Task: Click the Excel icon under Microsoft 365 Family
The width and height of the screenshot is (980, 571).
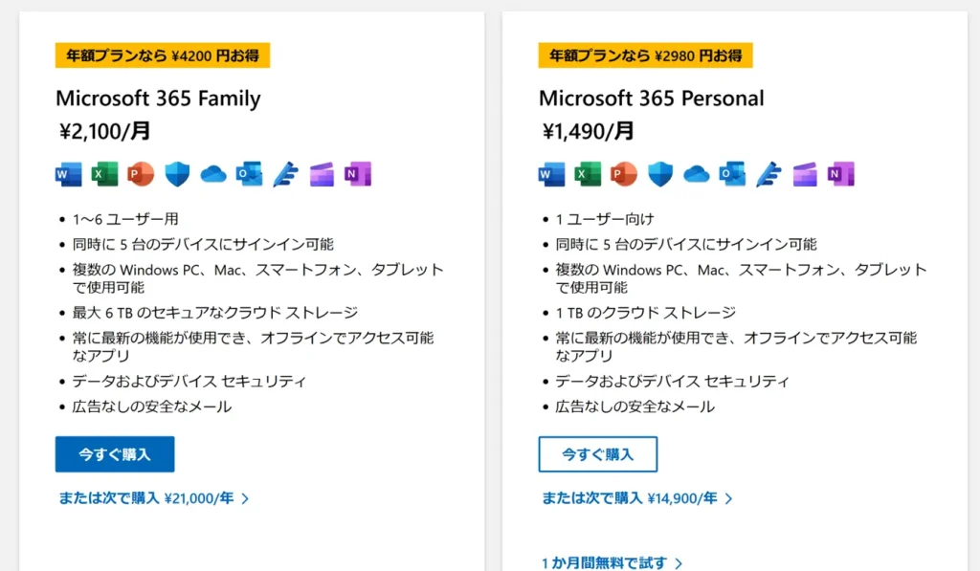Action: click(104, 174)
